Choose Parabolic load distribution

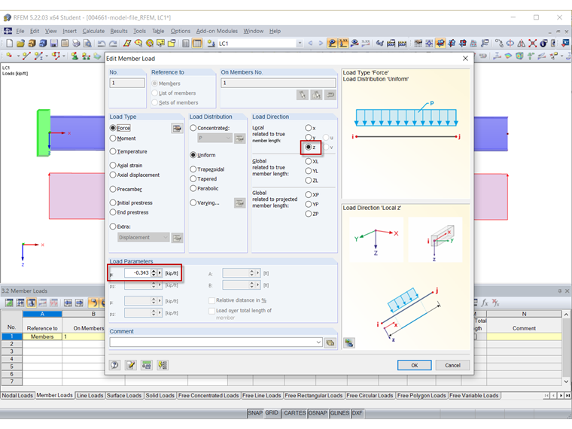(x=193, y=188)
